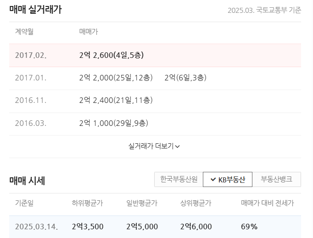Viewport: 313px width, 238px height.
Task: Select the 2025.03.14. 시세 row
Action: 155,227
